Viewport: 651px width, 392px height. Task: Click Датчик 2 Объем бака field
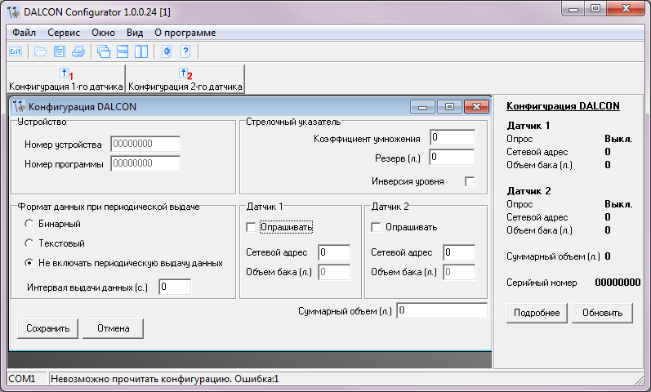[x=459, y=272]
